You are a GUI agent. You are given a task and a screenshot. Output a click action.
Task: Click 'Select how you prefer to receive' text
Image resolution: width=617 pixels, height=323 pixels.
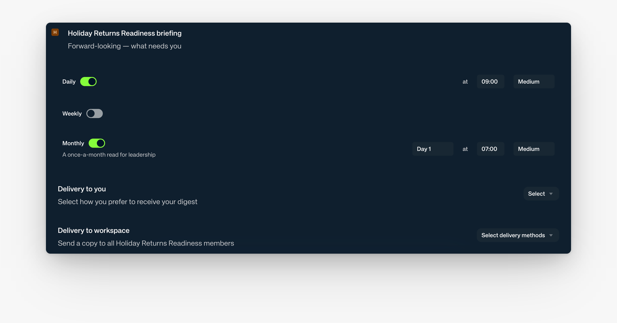(128, 202)
